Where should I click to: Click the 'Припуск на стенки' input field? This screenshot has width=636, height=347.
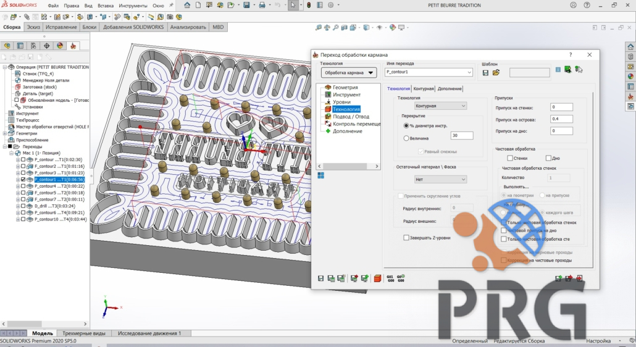[561, 107]
